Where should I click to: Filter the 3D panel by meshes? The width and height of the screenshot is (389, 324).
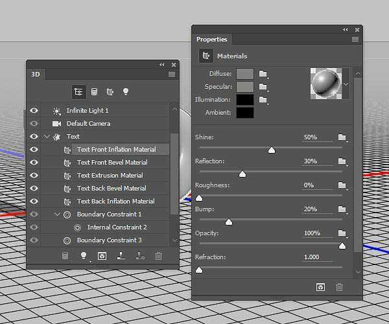coord(94,92)
